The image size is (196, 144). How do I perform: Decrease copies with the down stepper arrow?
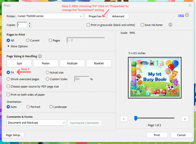click(30, 26)
